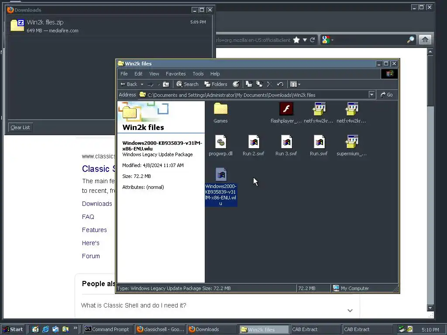Open the Views dropdown in the toolbar
The width and height of the screenshot is (447, 335).
(x=295, y=84)
